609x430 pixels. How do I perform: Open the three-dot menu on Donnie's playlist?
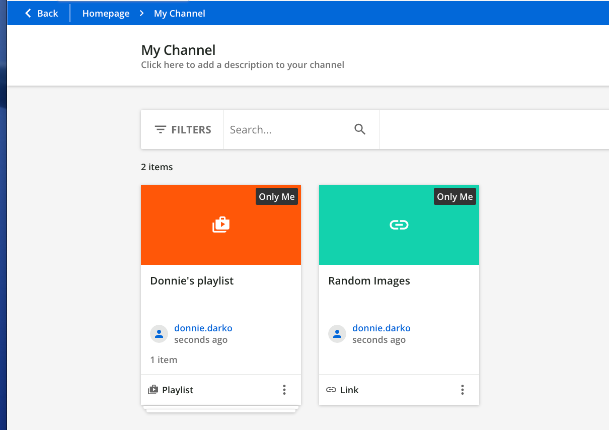[x=284, y=390]
